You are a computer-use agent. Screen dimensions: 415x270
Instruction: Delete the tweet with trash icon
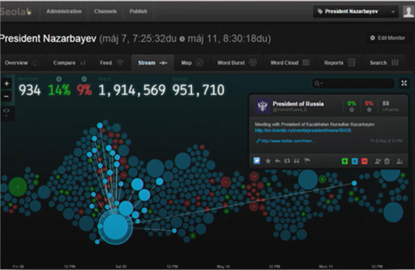coord(387,161)
